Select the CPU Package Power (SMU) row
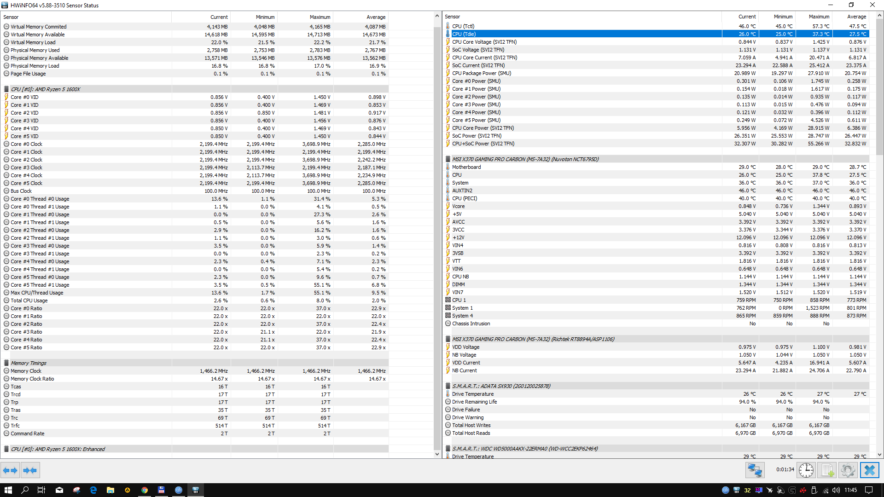The width and height of the screenshot is (884, 497). [x=657, y=73]
